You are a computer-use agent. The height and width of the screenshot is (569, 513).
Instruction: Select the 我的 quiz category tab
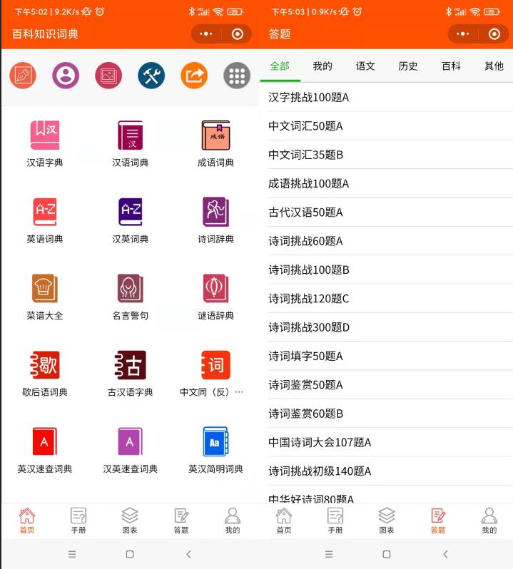[x=322, y=66]
